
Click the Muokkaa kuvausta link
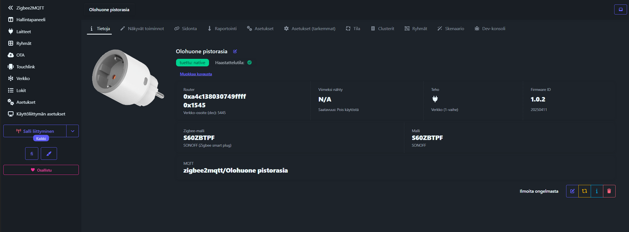tap(196, 74)
